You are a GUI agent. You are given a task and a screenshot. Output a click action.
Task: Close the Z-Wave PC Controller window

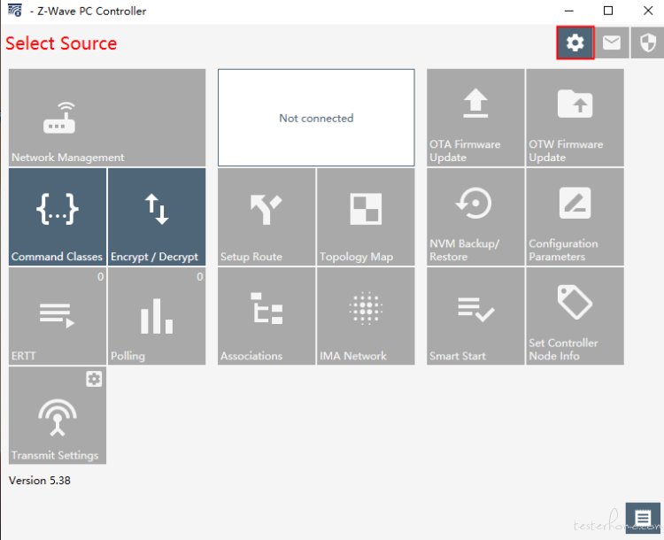648,11
